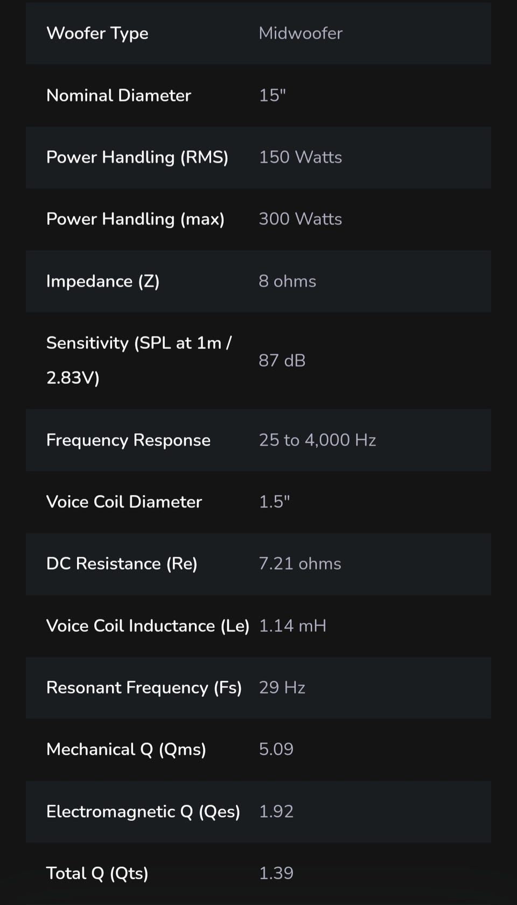This screenshot has height=905, width=517.
Task: Select the 5.09 Mechanical Q value
Action: point(276,749)
